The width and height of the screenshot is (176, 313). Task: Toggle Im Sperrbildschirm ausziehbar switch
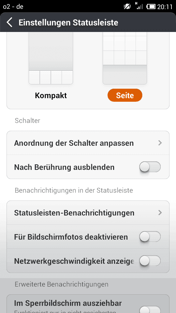click(x=150, y=309)
